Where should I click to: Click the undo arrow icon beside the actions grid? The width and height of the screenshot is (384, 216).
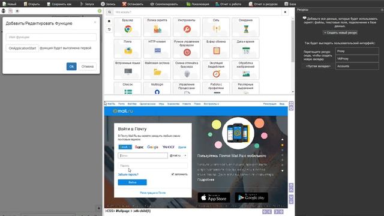pos(109,29)
